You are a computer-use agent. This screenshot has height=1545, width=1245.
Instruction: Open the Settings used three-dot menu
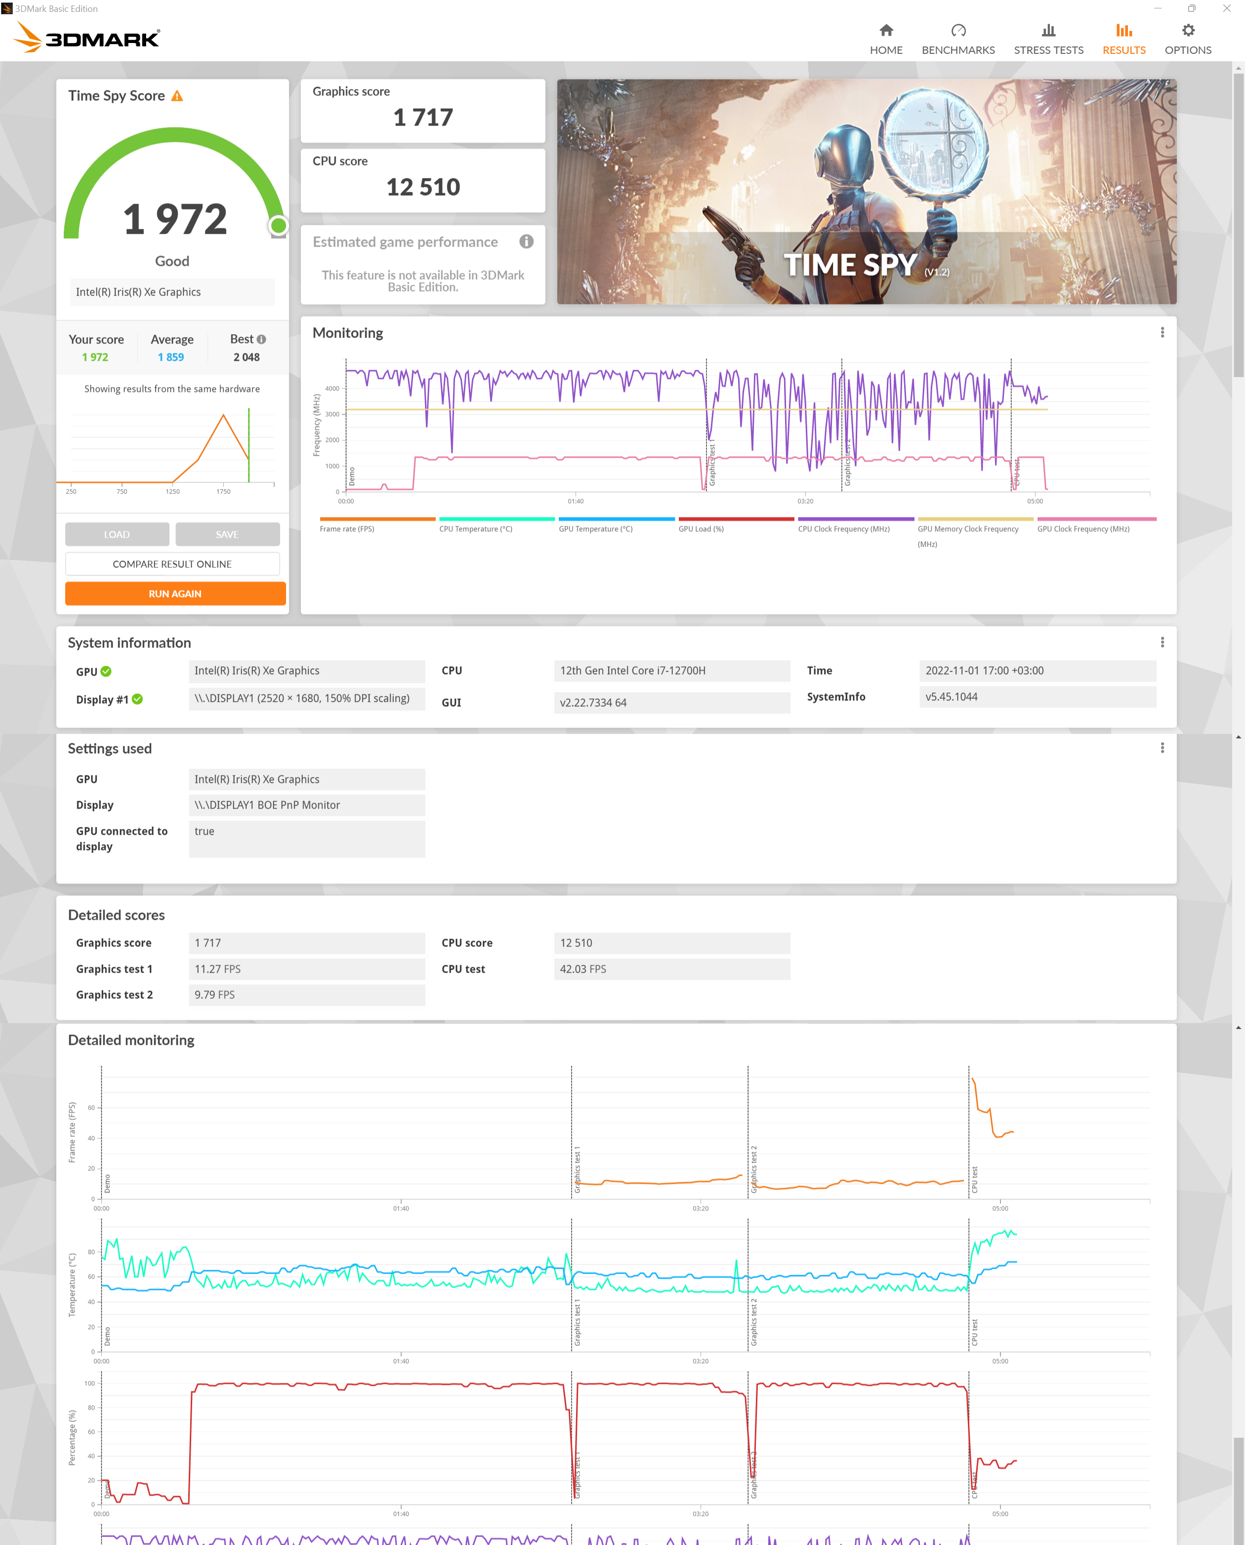1162,748
